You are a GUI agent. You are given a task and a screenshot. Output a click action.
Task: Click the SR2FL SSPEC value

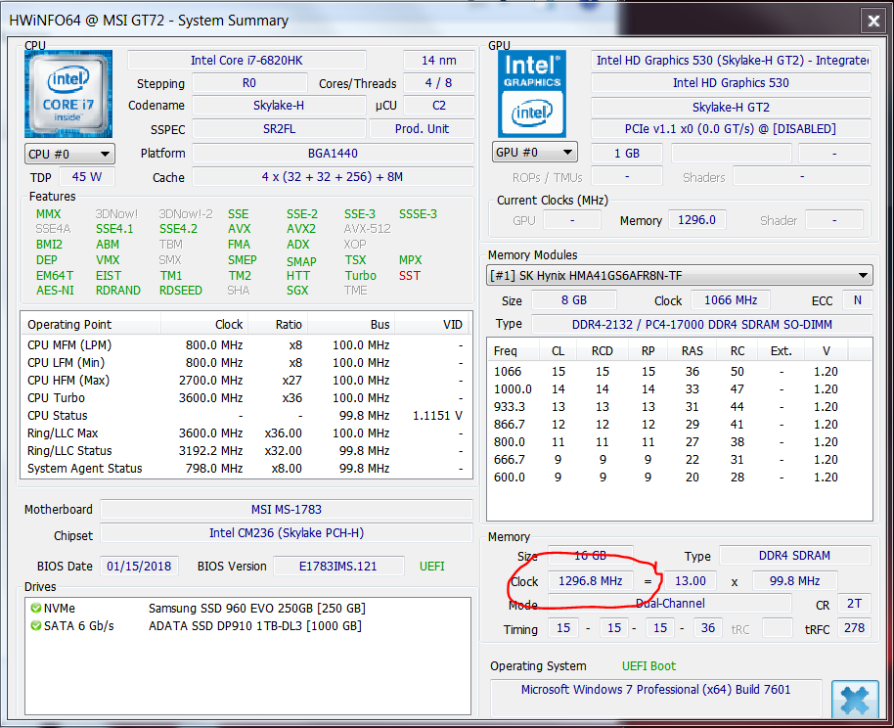tap(279, 129)
